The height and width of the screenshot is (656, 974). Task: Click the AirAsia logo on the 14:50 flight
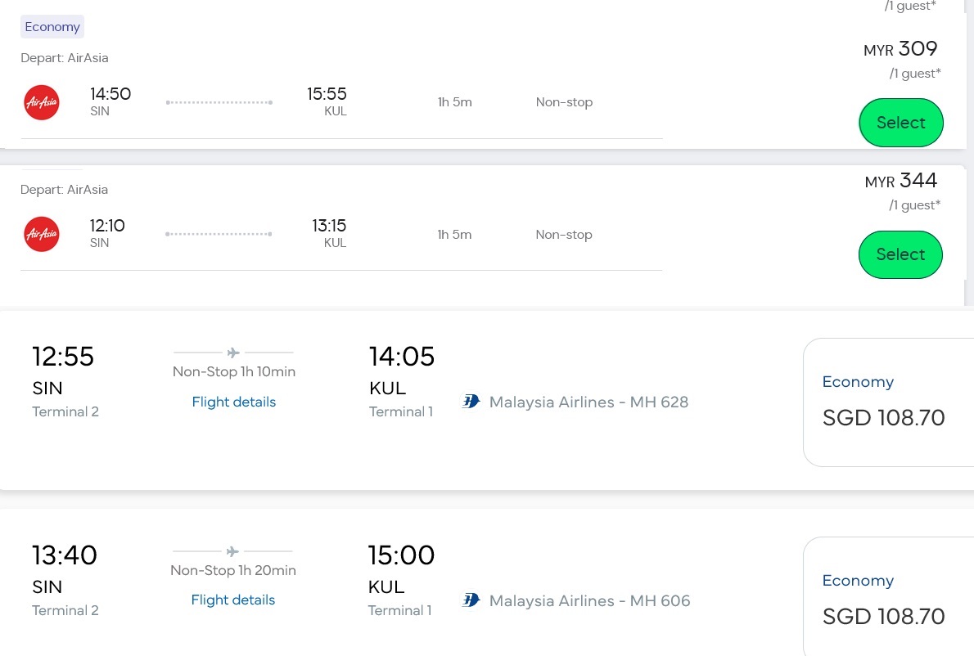pyautogui.click(x=42, y=102)
